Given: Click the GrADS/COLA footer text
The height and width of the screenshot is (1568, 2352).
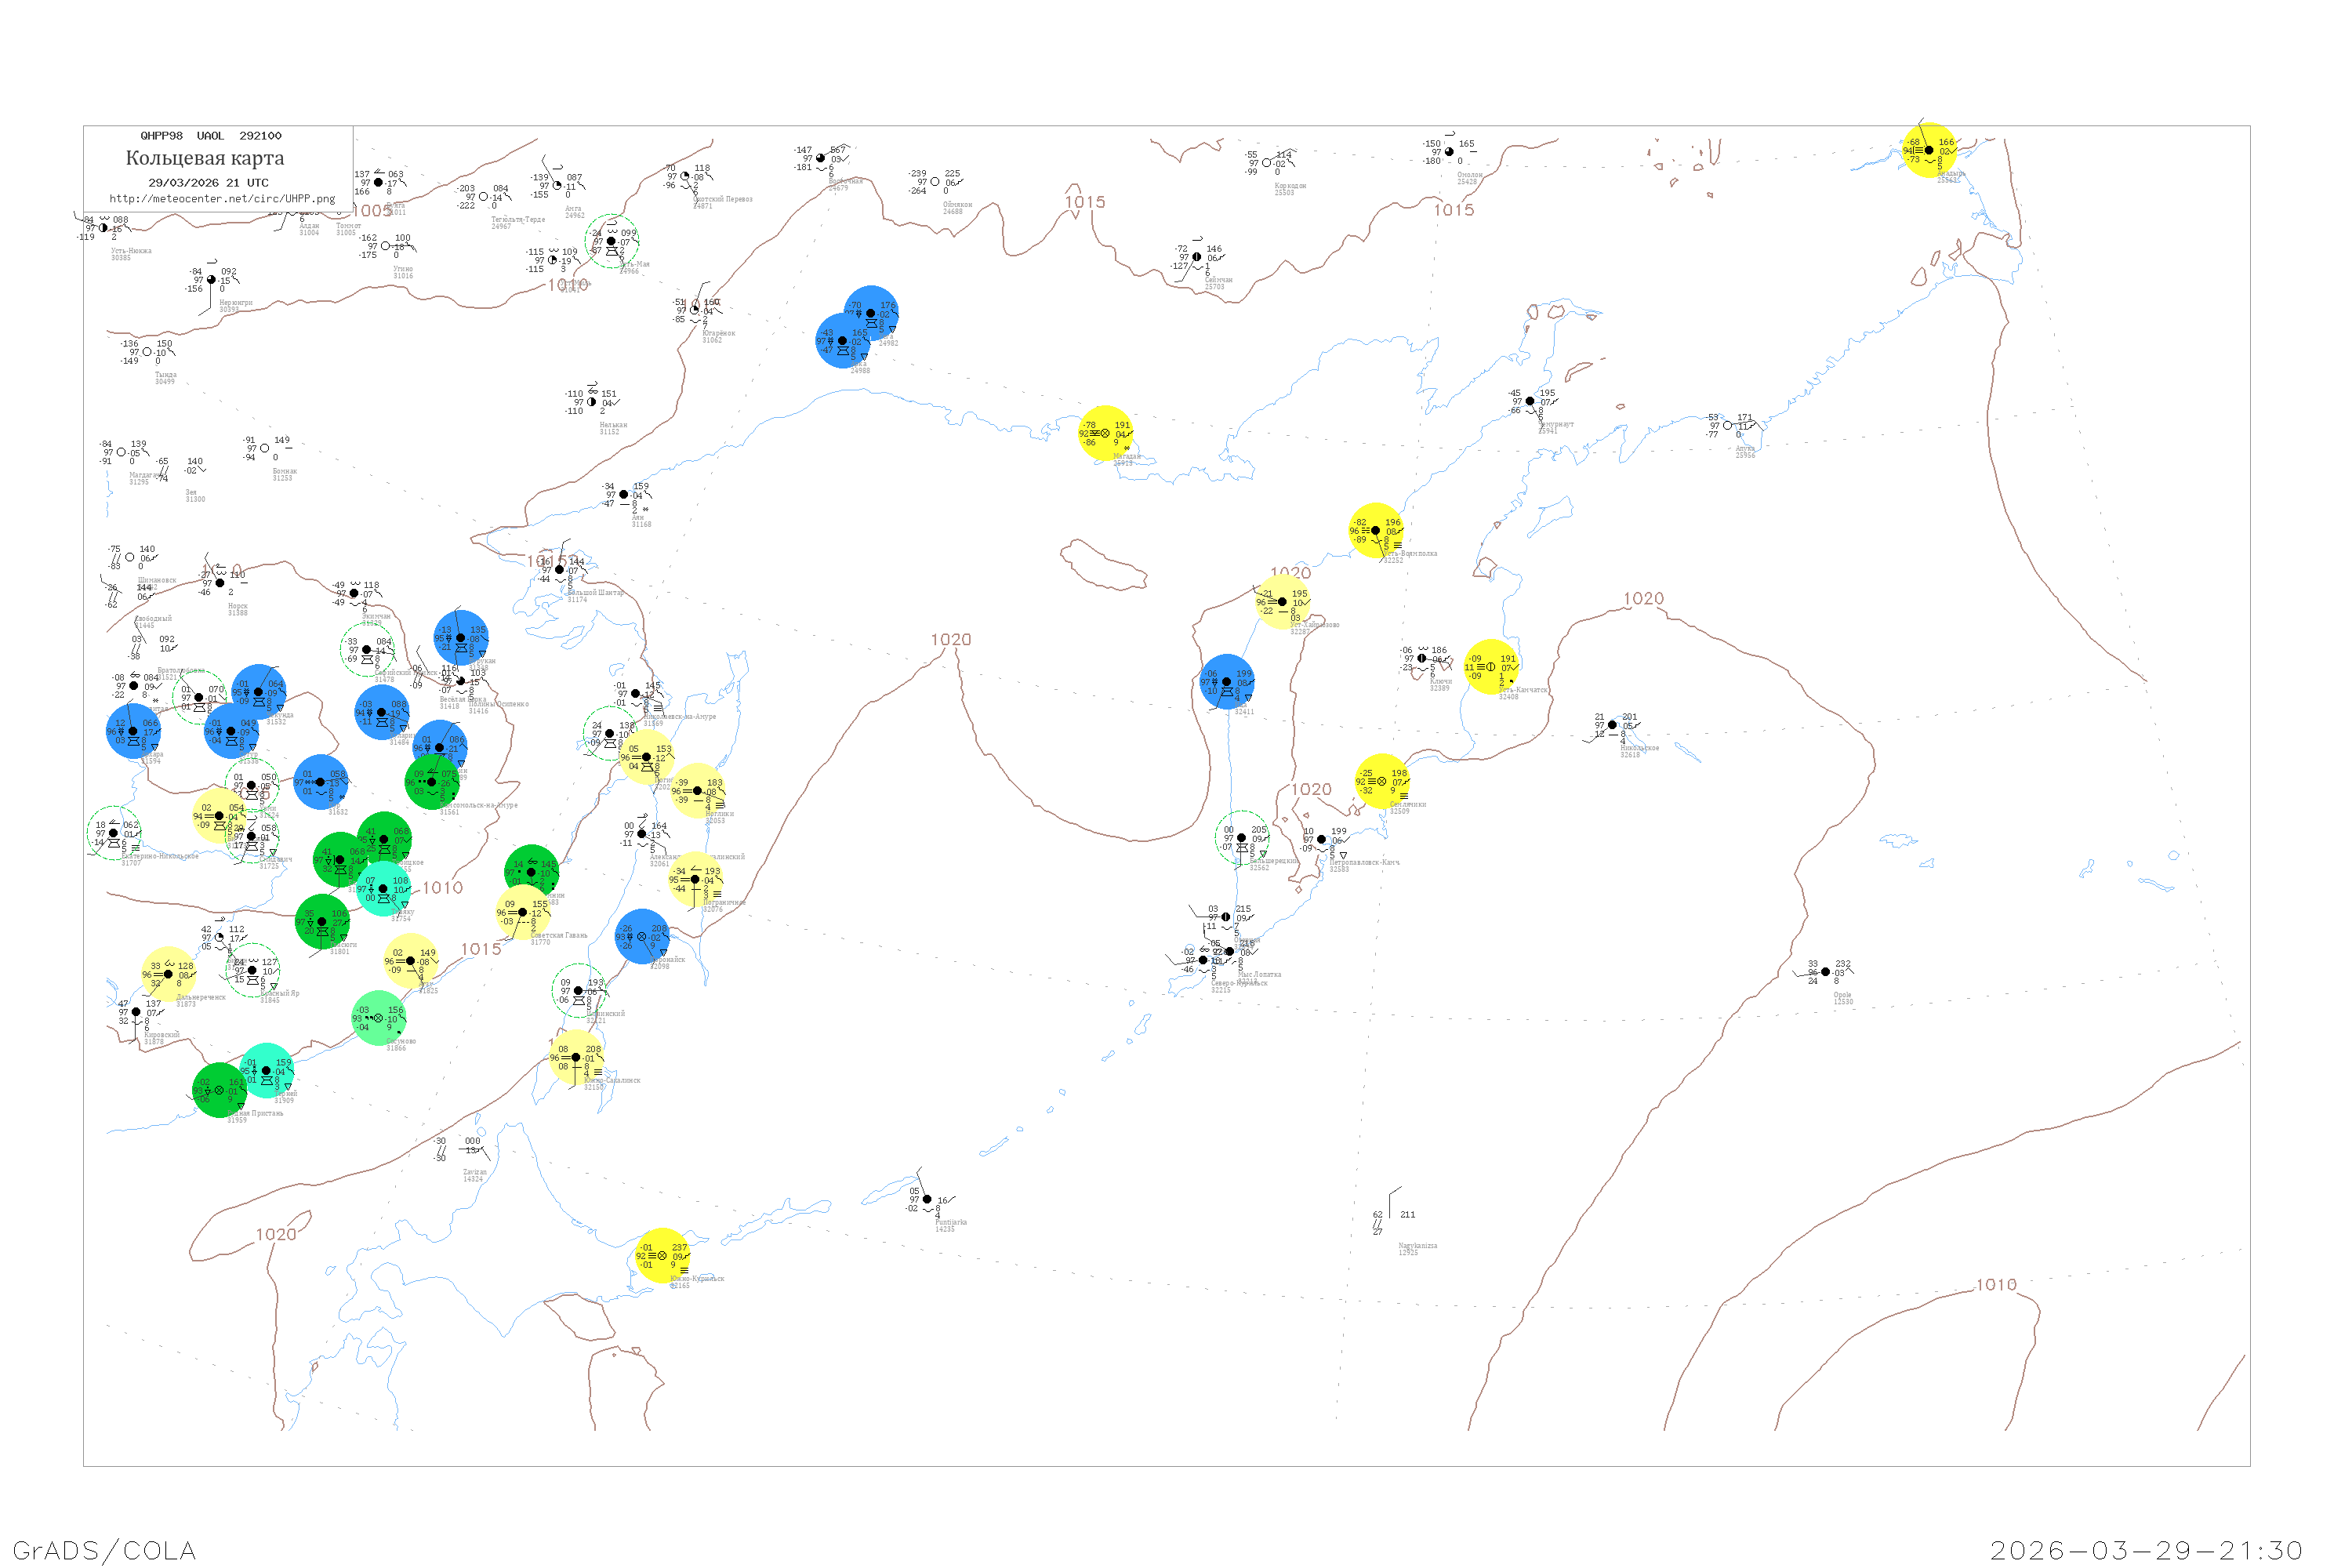Looking at the screenshot, I should tap(104, 1550).
